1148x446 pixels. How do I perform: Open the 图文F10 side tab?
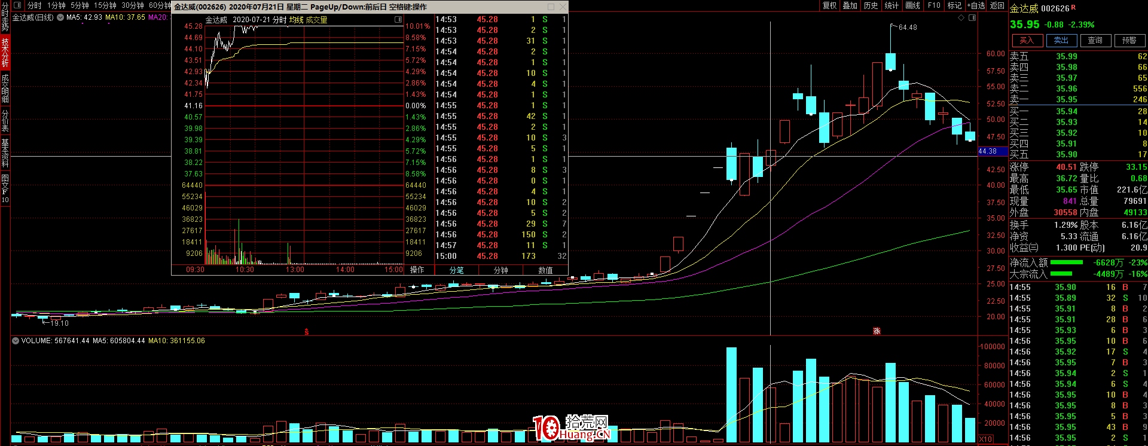[5, 188]
